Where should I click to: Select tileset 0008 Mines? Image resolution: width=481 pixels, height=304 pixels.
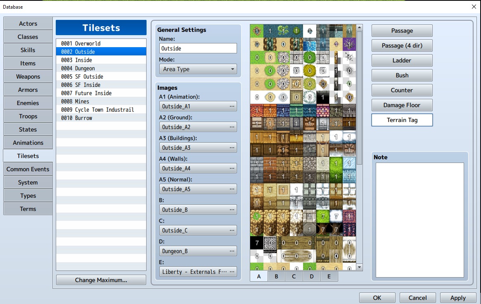pos(101,101)
